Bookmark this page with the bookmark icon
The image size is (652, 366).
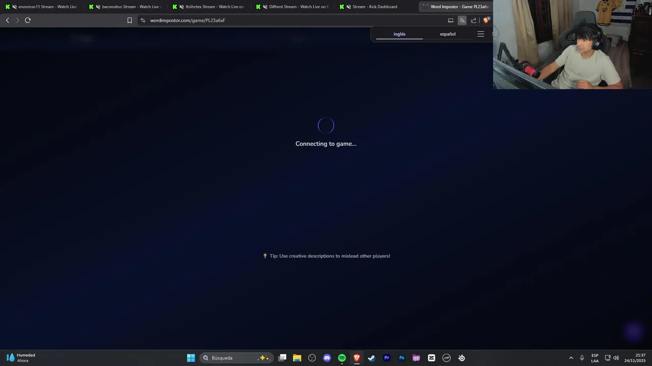[x=129, y=20]
